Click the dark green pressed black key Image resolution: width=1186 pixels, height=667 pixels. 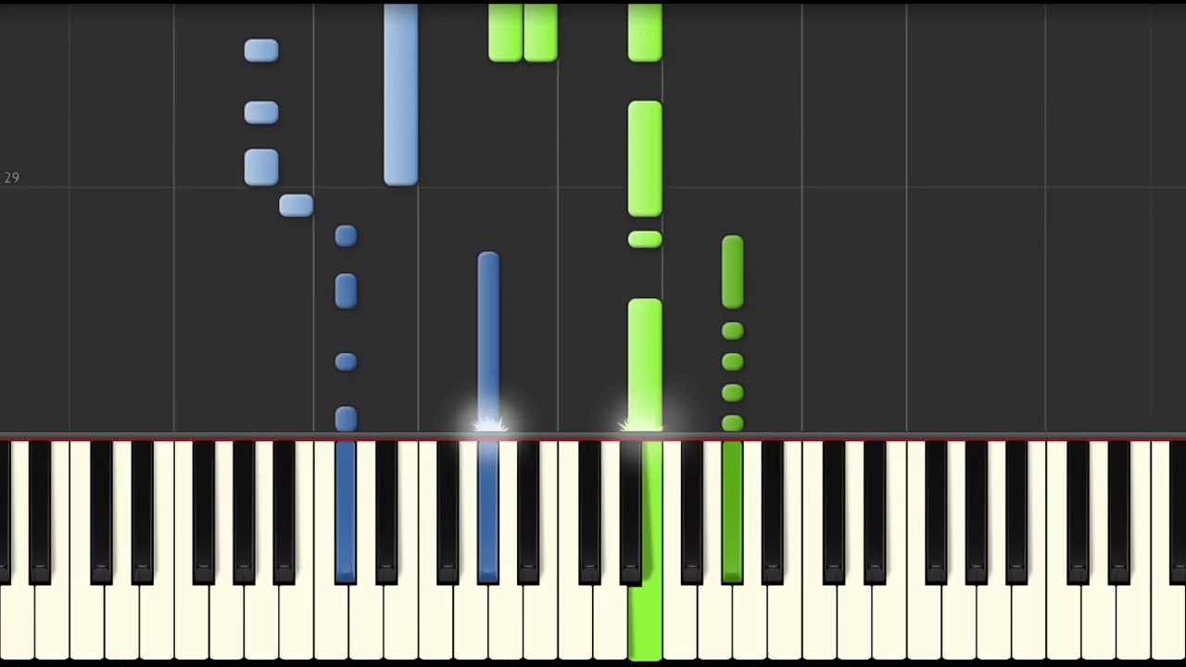click(732, 511)
